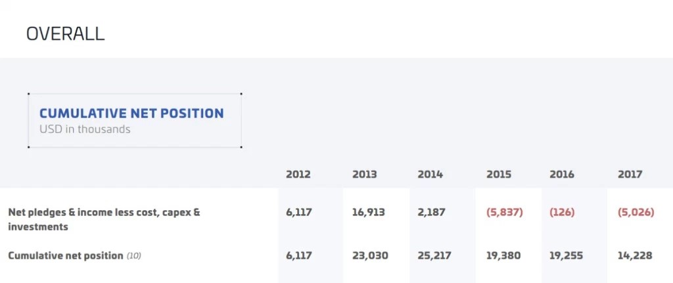Click top-left selection handle of title box

(28, 93)
